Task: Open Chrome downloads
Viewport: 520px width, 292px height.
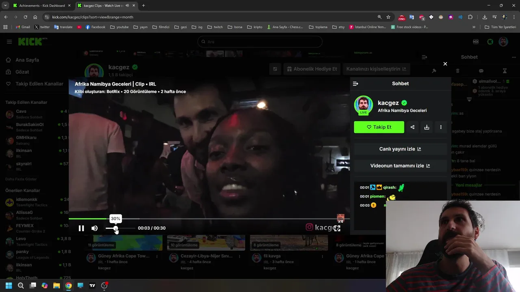Action: tap(485, 17)
